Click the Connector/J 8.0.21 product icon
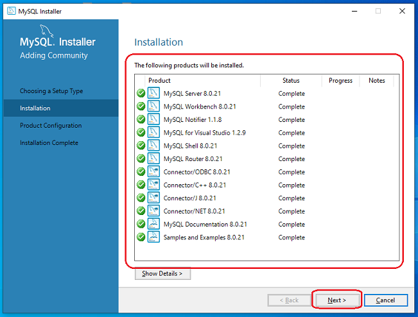Image resolution: width=418 pixels, height=317 pixels. (x=153, y=198)
